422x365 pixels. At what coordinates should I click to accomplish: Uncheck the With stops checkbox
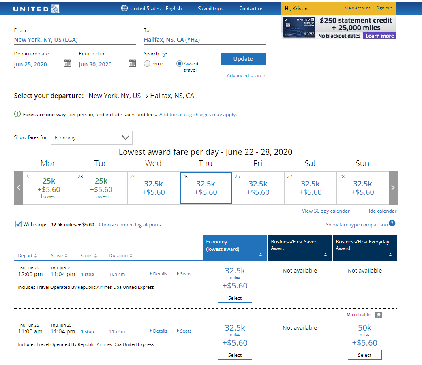coord(18,224)
